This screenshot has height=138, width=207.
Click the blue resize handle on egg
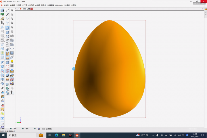[74, 69]
